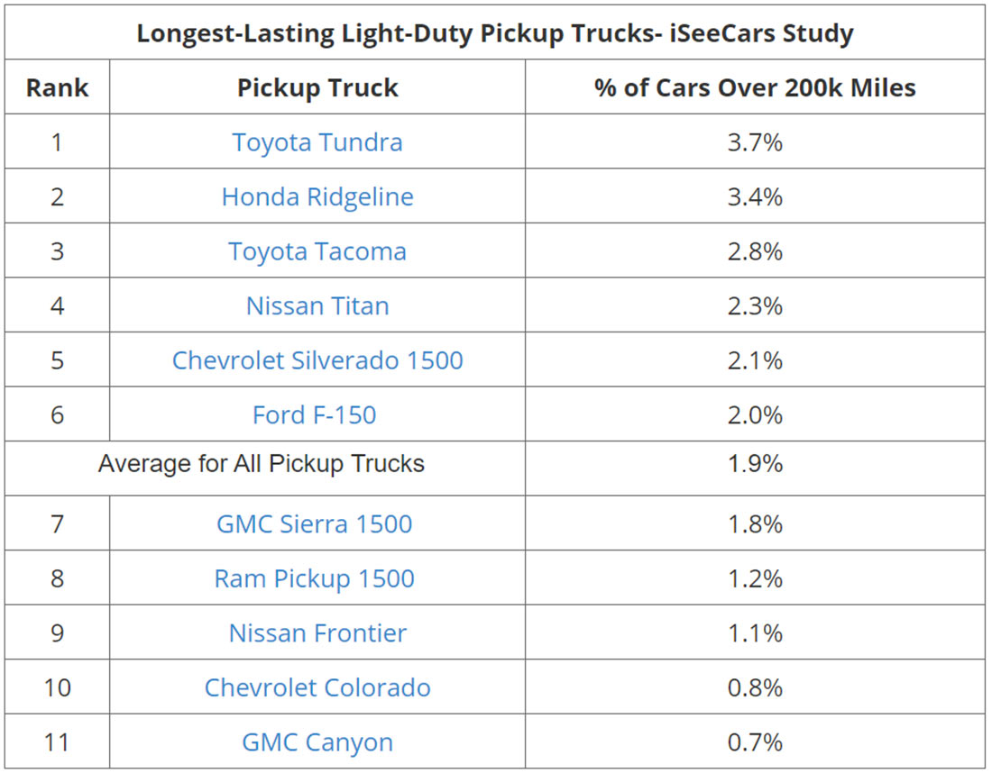Select the Chevrolet Colorado link
This screenshot has height=773, width=992.
click(x=317, y=687)
